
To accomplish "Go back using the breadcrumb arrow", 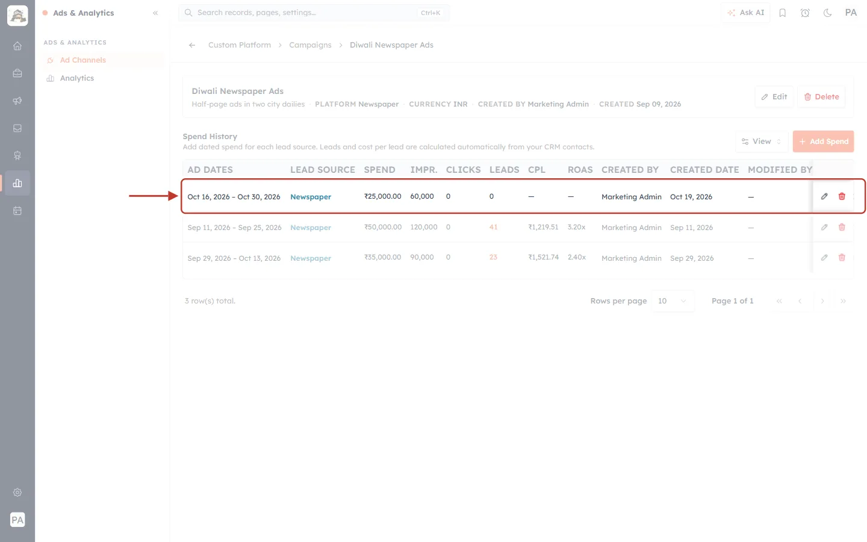I will coord(192,45).
